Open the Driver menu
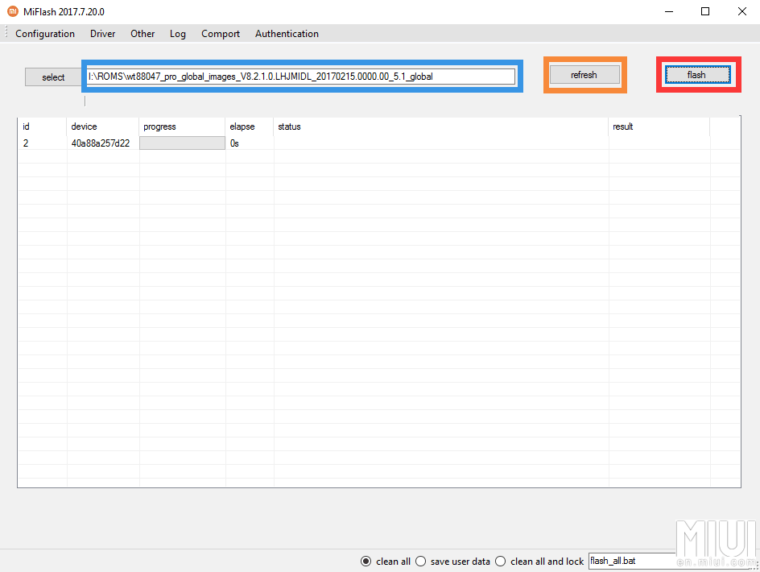This screenshot has height=572, width=760. (103, 34)
